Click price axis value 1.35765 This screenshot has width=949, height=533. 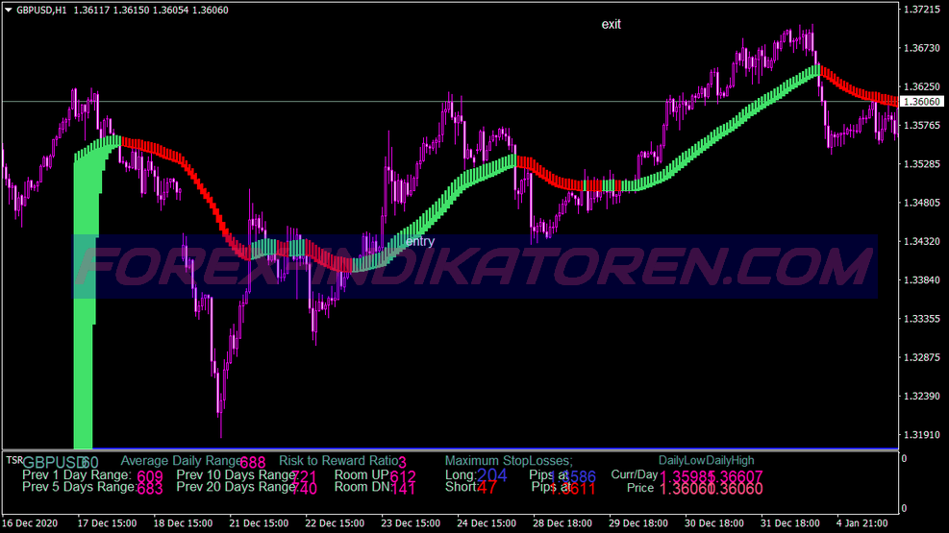click(921, 125)
